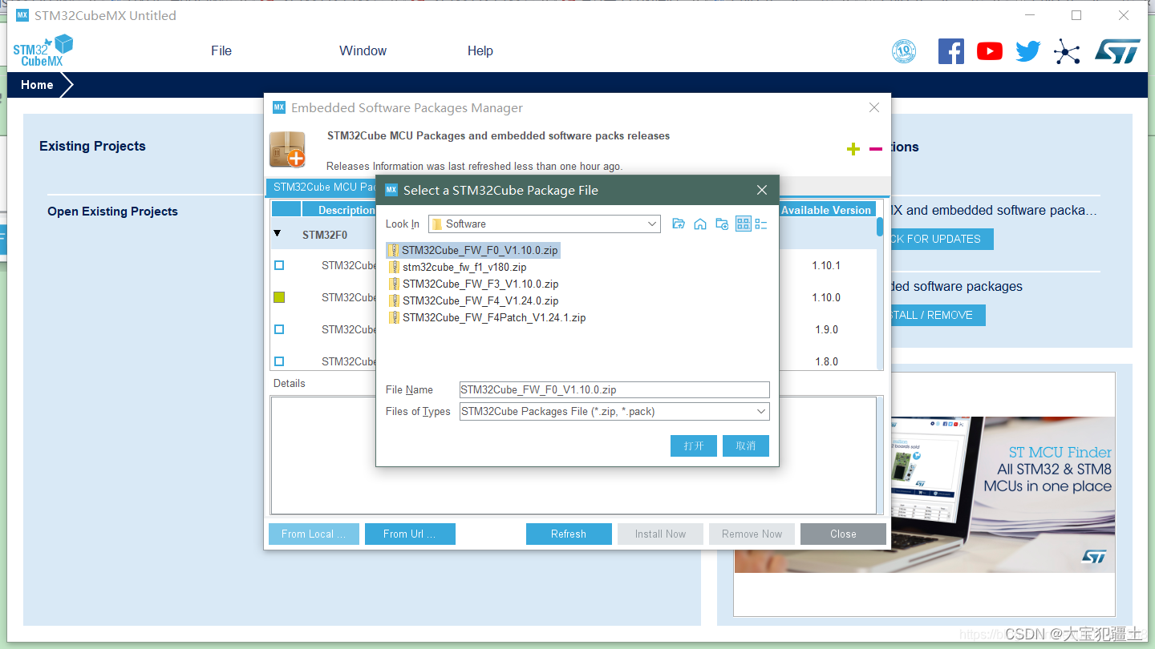Click the Install Now button
Screen dimensions: 1155x649
[x=660, y=534]
